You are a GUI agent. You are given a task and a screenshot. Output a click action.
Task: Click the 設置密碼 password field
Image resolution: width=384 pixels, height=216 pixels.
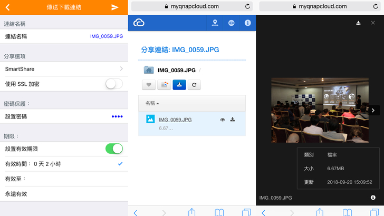(63, 116)
